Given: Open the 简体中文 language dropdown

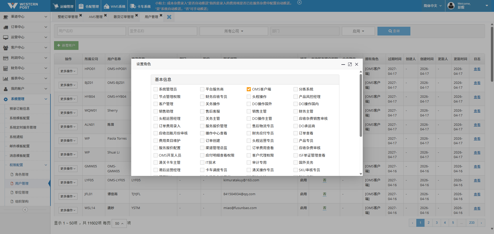Looking at the screenshot, I should (433, 6).
